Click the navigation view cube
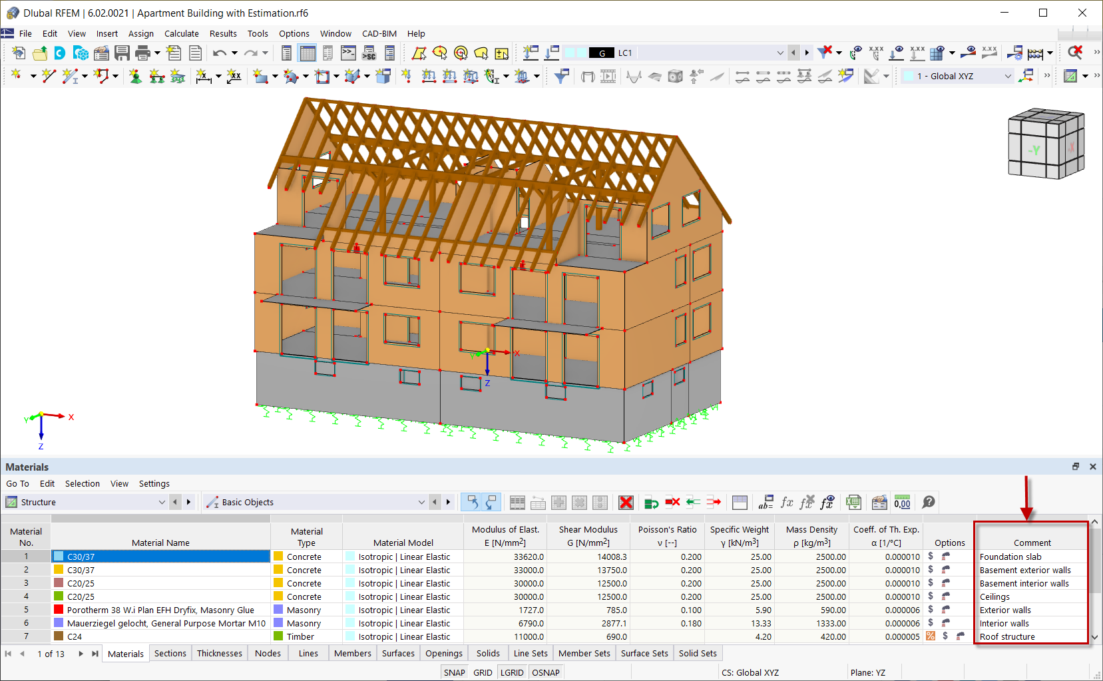 point(1046,144)
